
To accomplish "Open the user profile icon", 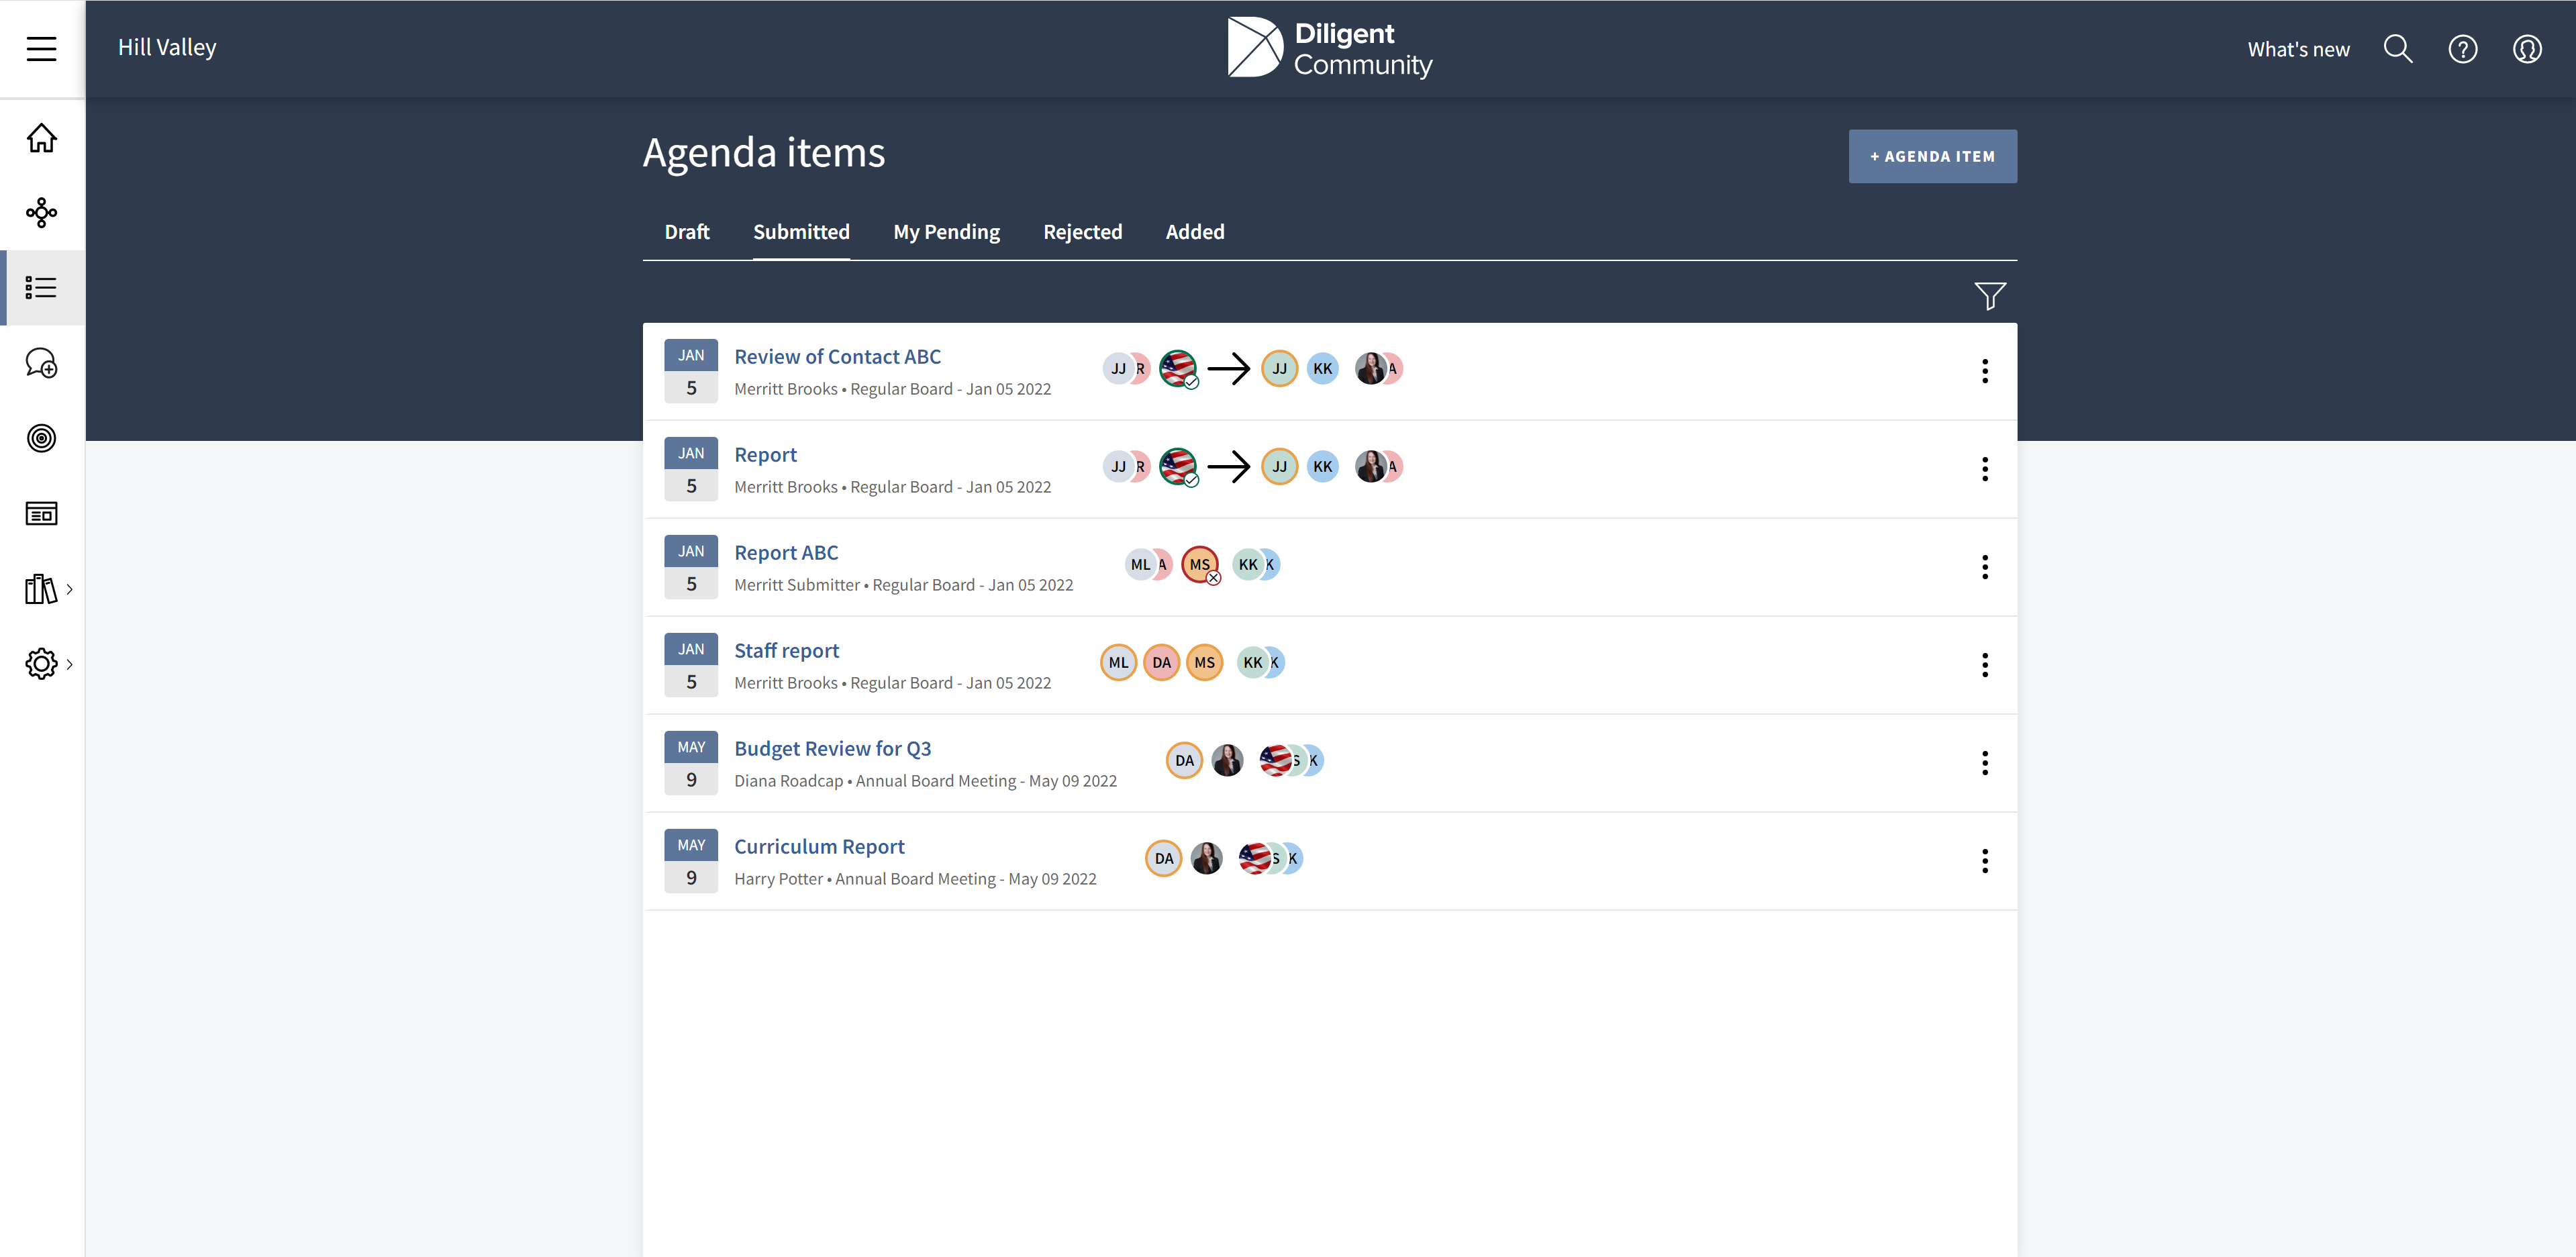I will pyautogui.click(x=2526, y=49).
